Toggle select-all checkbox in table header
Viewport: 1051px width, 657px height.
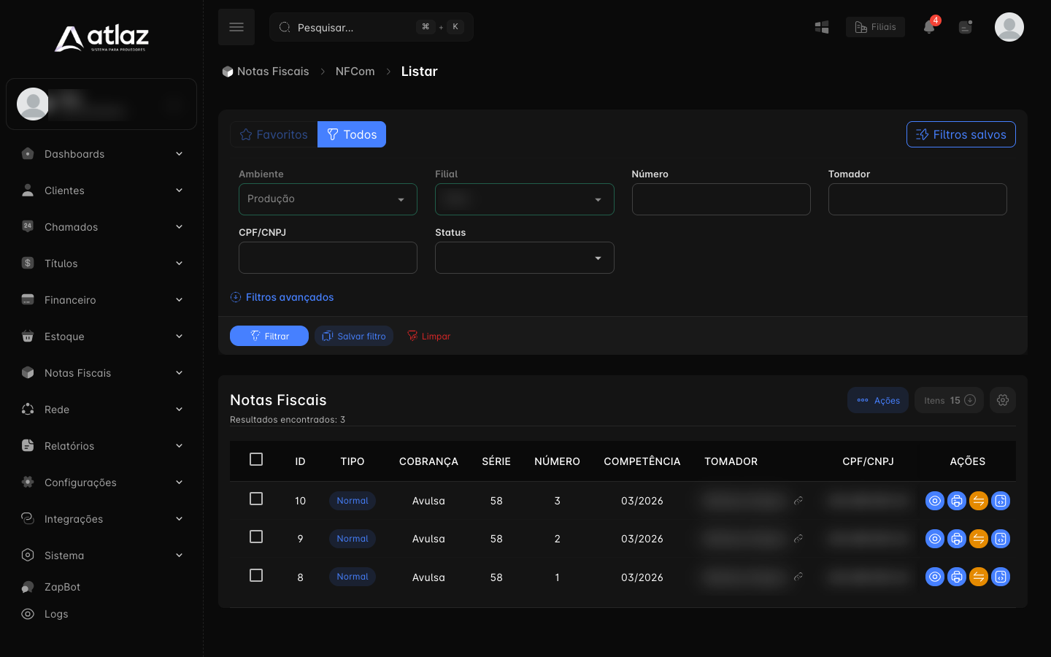tap(256, 459)
